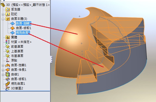Click the 原點 origin icon

[x=8, y=60]
